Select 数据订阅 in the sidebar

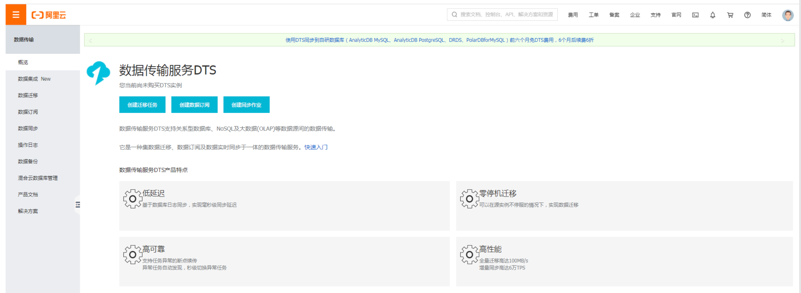point(42,112)
